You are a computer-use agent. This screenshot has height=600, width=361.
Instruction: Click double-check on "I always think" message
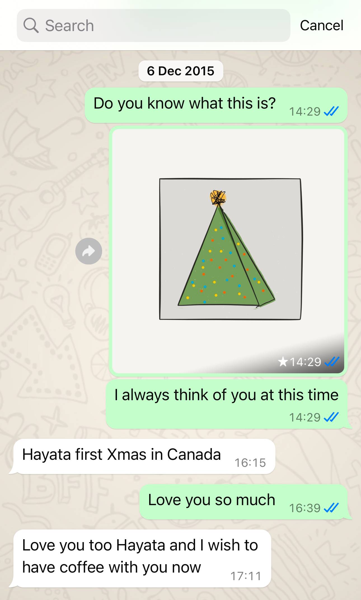pyautogui.click(x=331, y=417)
